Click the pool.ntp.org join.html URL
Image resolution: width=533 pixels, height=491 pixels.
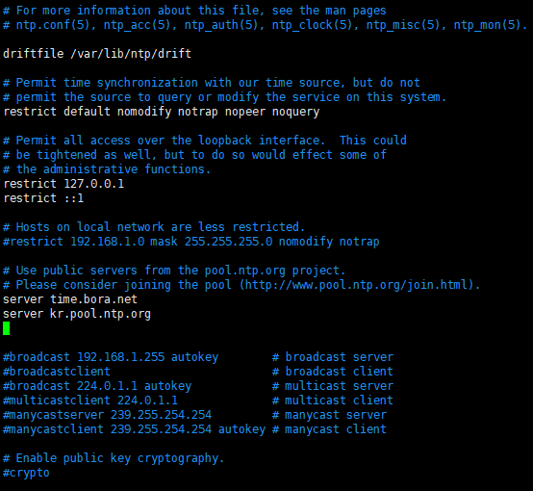point(357,285)
